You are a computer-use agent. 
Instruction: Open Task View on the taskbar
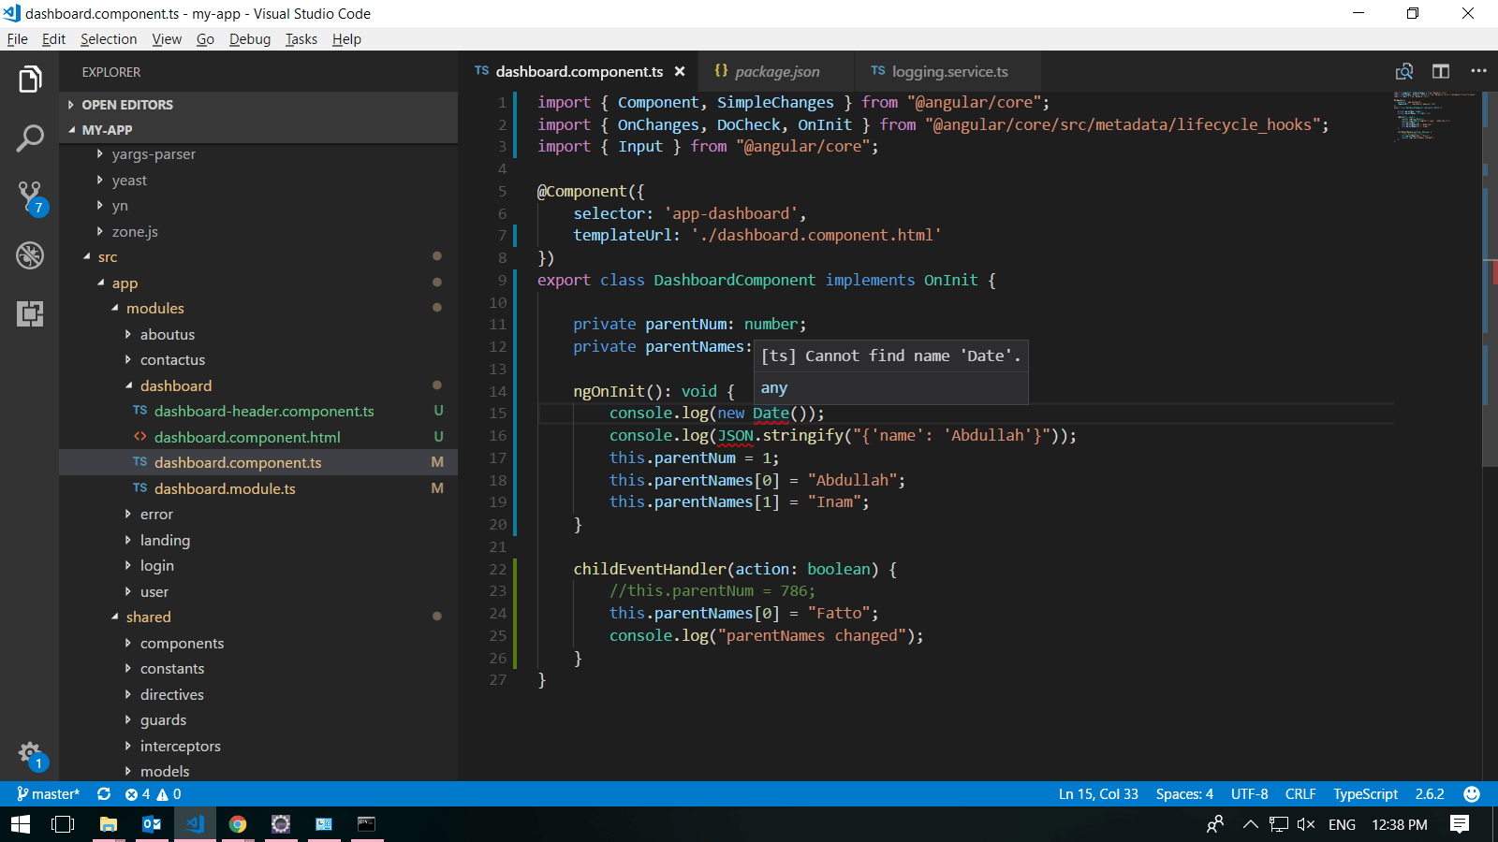click(x=63, y=824)
